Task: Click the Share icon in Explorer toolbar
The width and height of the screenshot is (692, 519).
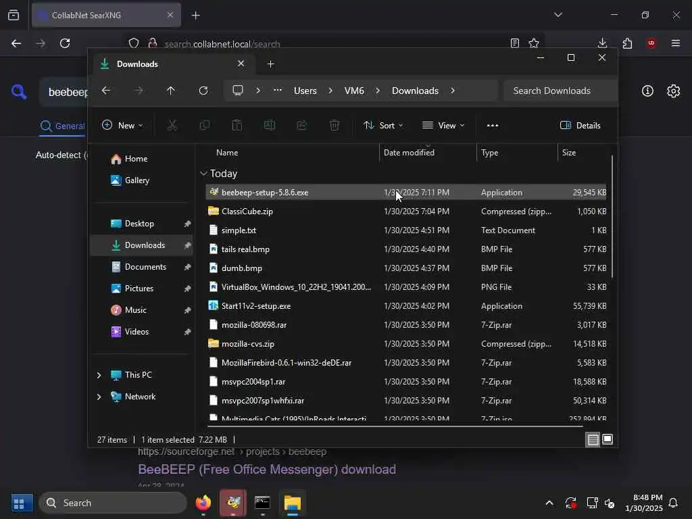Action: tap(302, 125)
